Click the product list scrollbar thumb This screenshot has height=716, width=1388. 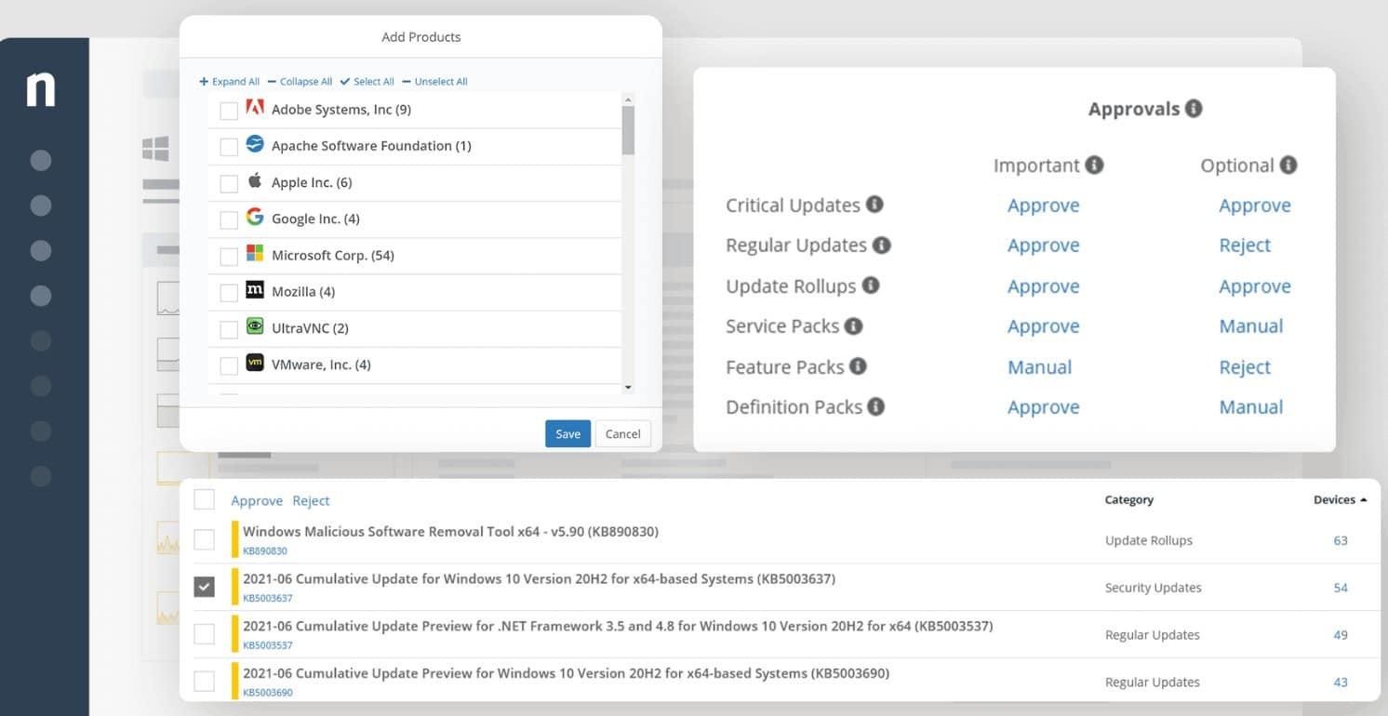628,130
